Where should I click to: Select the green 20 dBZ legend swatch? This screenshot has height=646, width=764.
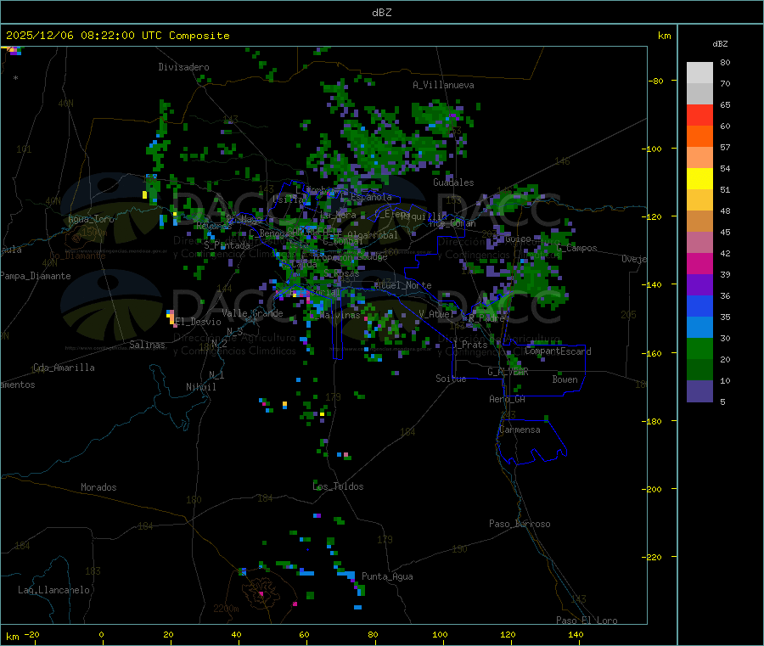point(699,348)
